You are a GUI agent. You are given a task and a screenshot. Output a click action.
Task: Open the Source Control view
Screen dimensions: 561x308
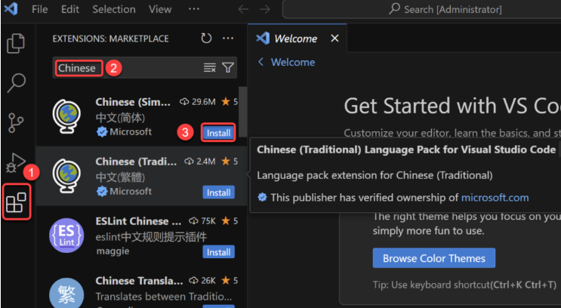[15, 123]
